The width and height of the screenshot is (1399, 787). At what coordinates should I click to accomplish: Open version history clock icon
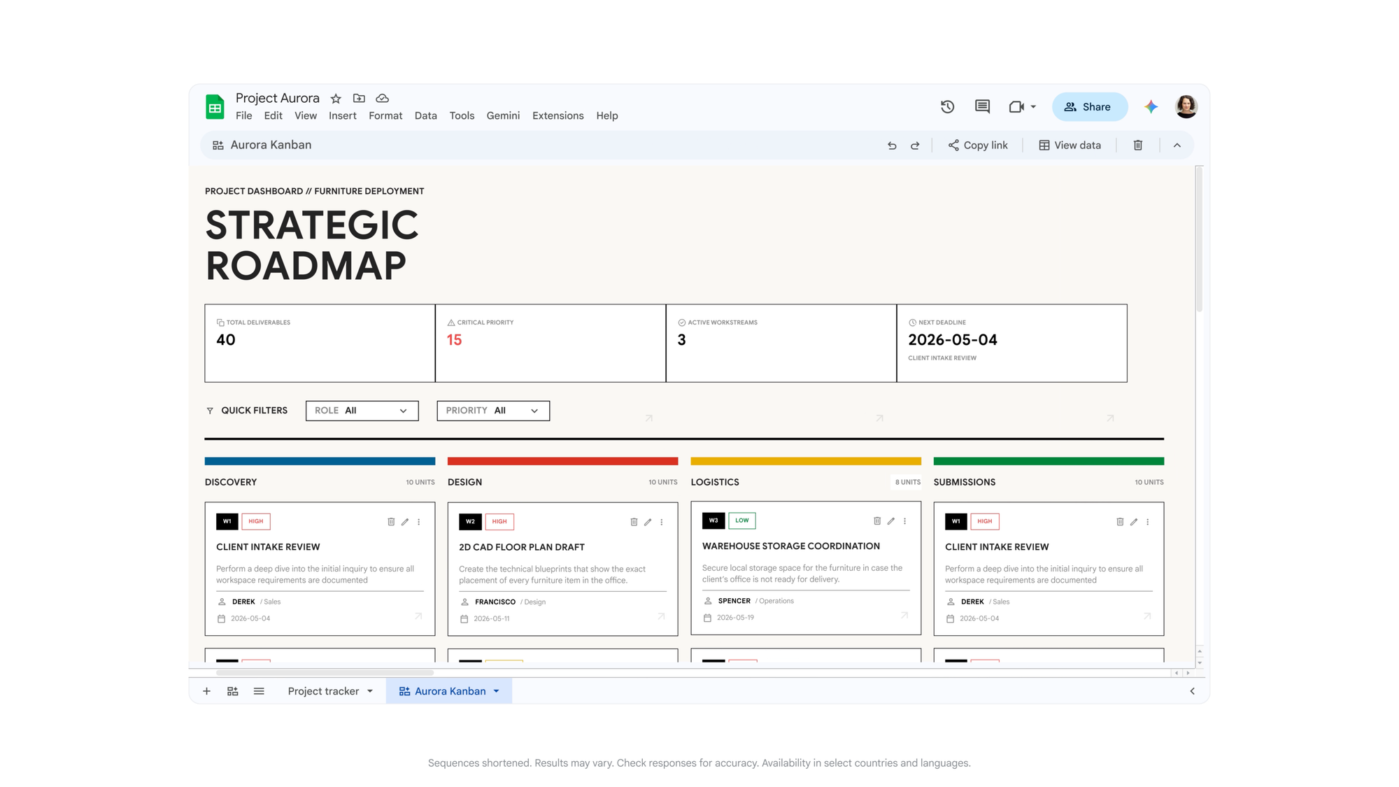point(947,107)
